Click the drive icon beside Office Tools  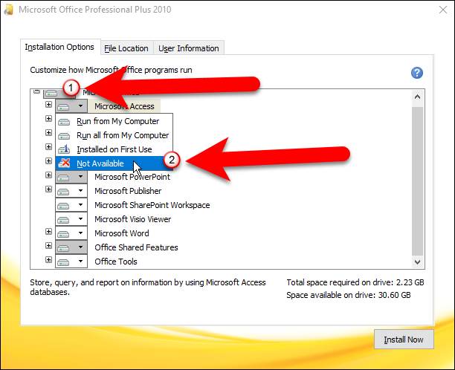point(63,262)
